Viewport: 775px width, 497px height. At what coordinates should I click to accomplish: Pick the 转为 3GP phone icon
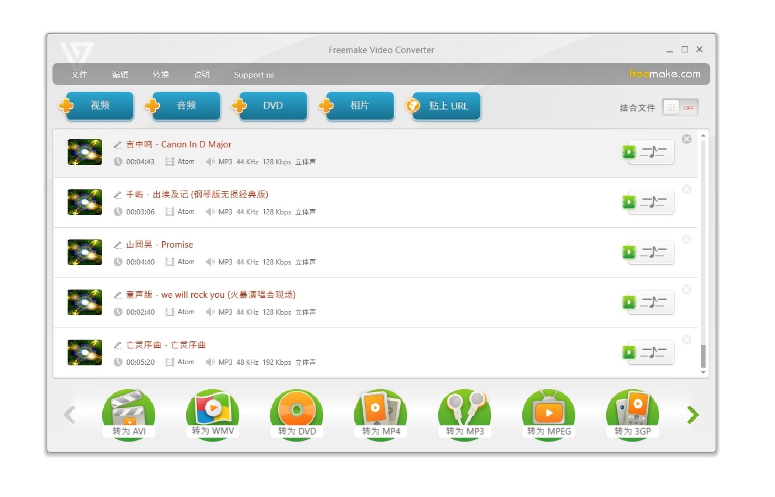pyautogui.click(x=633, y=415)
